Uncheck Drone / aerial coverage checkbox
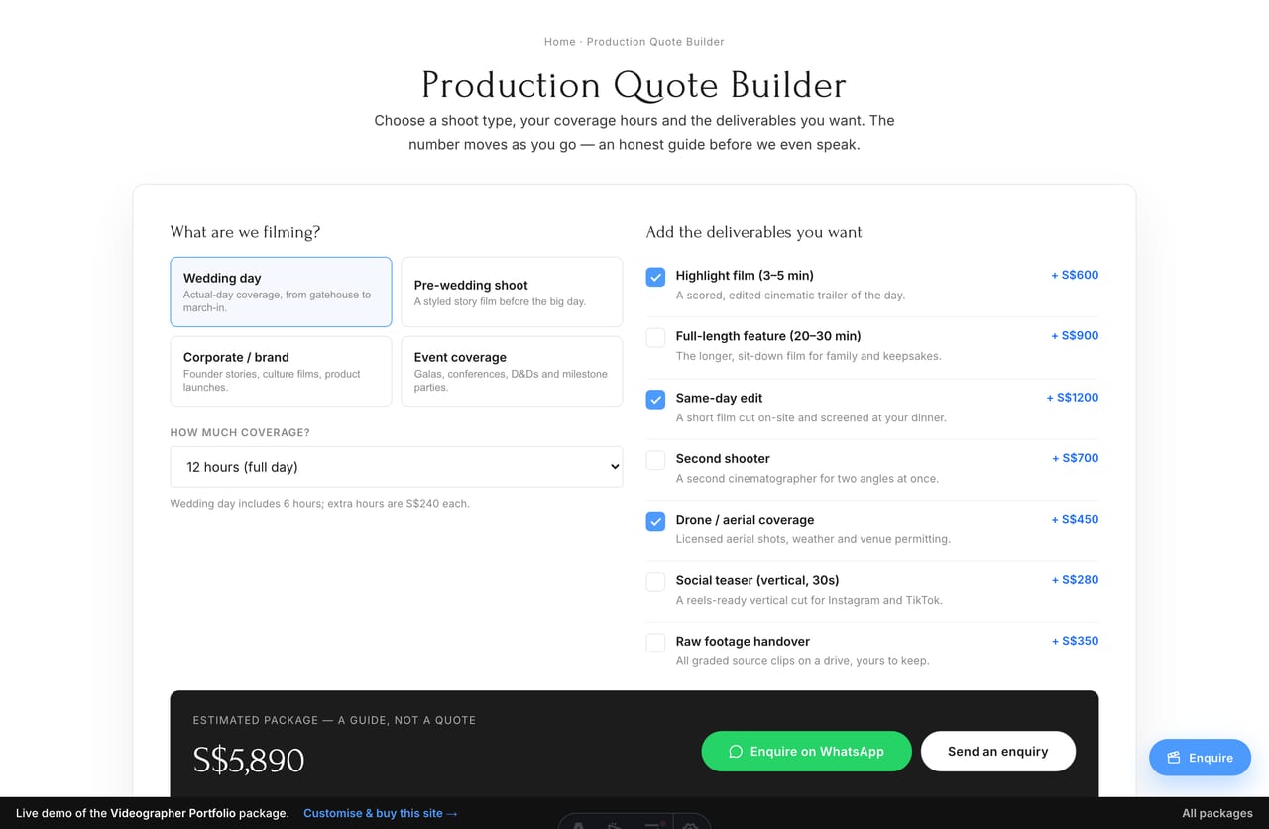 point(655,521)
